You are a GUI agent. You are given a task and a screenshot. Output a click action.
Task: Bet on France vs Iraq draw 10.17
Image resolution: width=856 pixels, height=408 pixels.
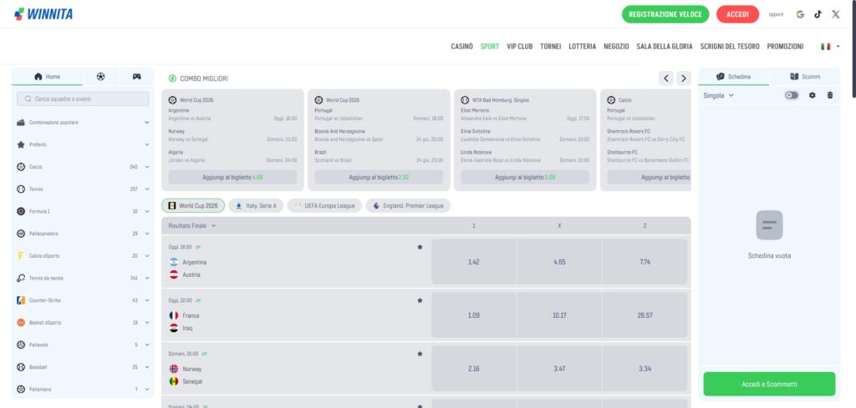coord(559,315)
